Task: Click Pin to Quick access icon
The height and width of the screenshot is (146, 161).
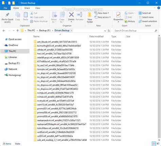Action: tap(7, 15)
